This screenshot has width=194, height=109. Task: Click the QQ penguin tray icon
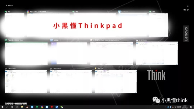coord(173,107)
